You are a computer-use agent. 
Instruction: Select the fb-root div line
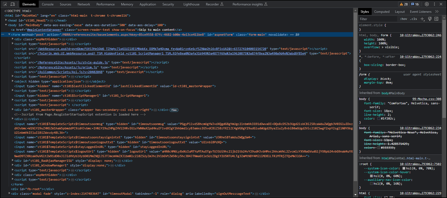point(32,189)
